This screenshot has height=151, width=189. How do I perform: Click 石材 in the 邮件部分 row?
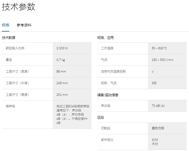(x=155, y=140)
